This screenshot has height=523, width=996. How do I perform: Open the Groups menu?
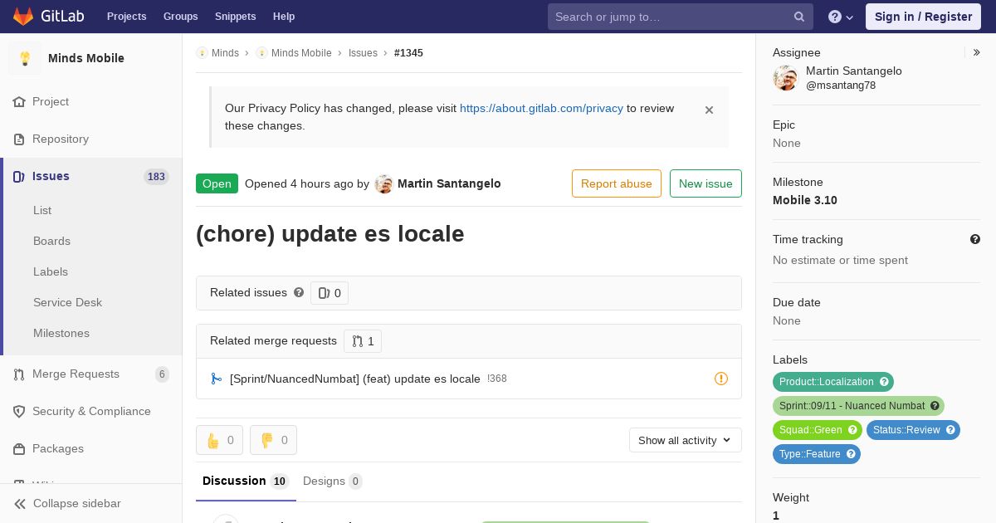[x=180, y=16]
